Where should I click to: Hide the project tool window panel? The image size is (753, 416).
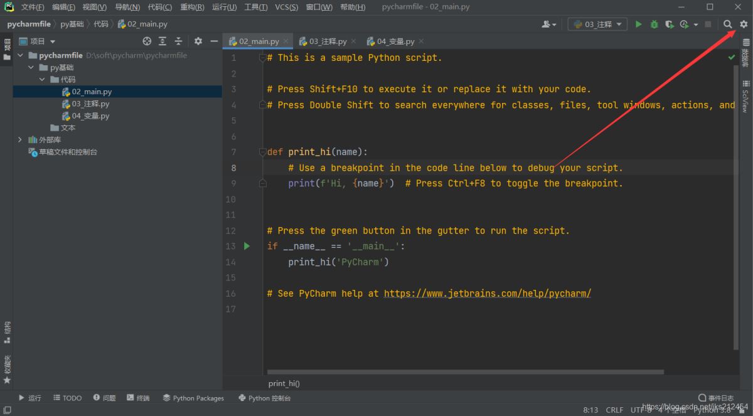[x=214, y=41]
